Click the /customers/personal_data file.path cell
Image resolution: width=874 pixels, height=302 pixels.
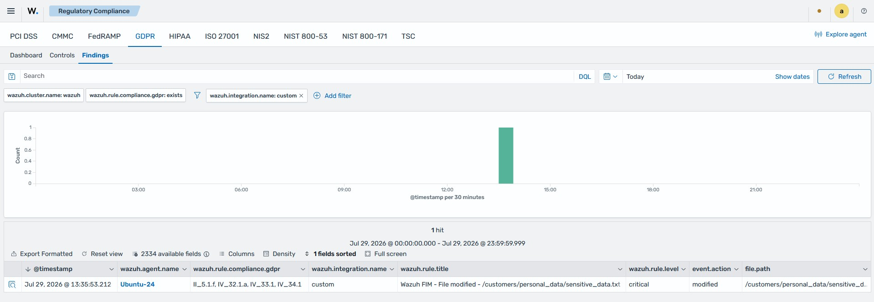click(806, 284)
